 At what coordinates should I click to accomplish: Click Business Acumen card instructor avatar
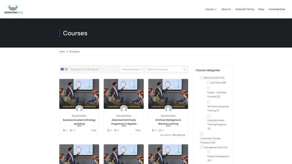(79, 109)
